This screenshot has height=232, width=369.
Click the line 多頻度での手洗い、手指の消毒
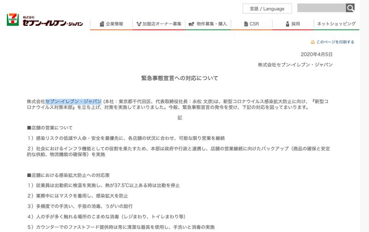coord(80,206)
